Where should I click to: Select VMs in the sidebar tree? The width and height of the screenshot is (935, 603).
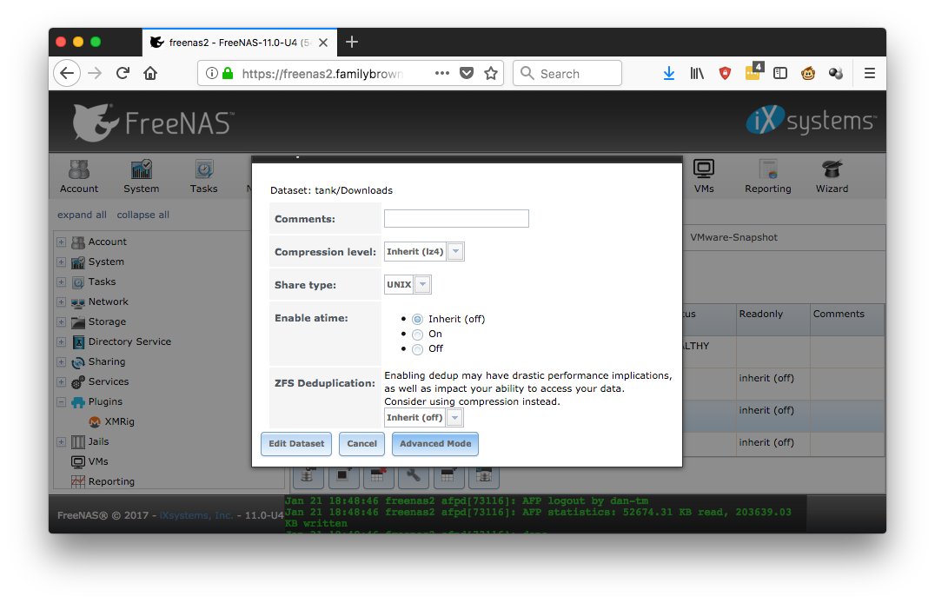(x=98, y=461)
